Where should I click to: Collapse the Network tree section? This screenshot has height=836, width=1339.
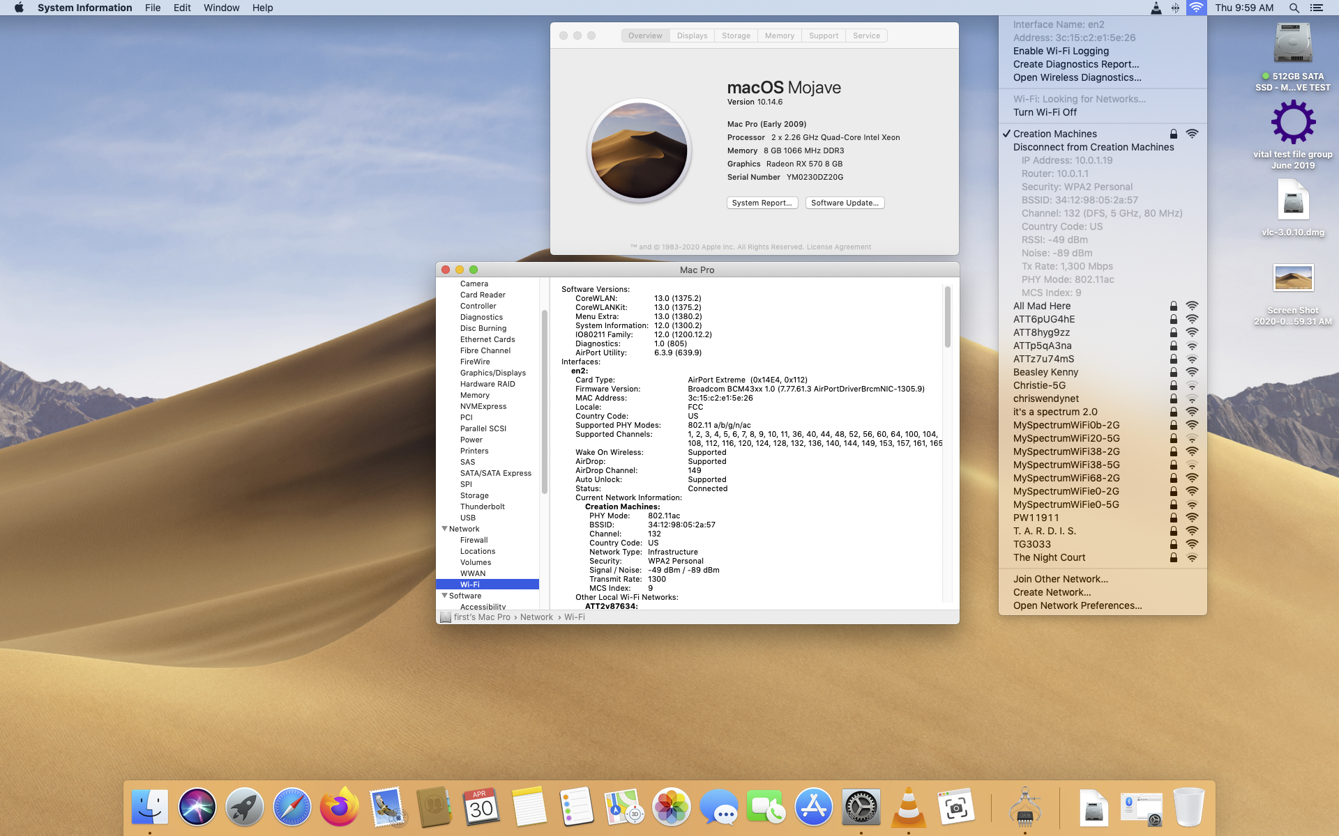coord(445,529)
